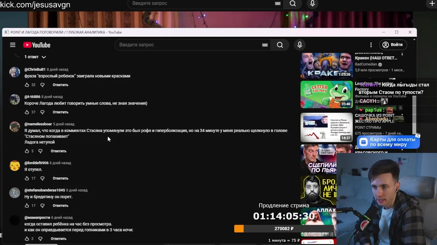This screenshot has width=437, height=245.
Task: Click the YouTube window title text
Action: pyautogui.click(x=66, y=32)
